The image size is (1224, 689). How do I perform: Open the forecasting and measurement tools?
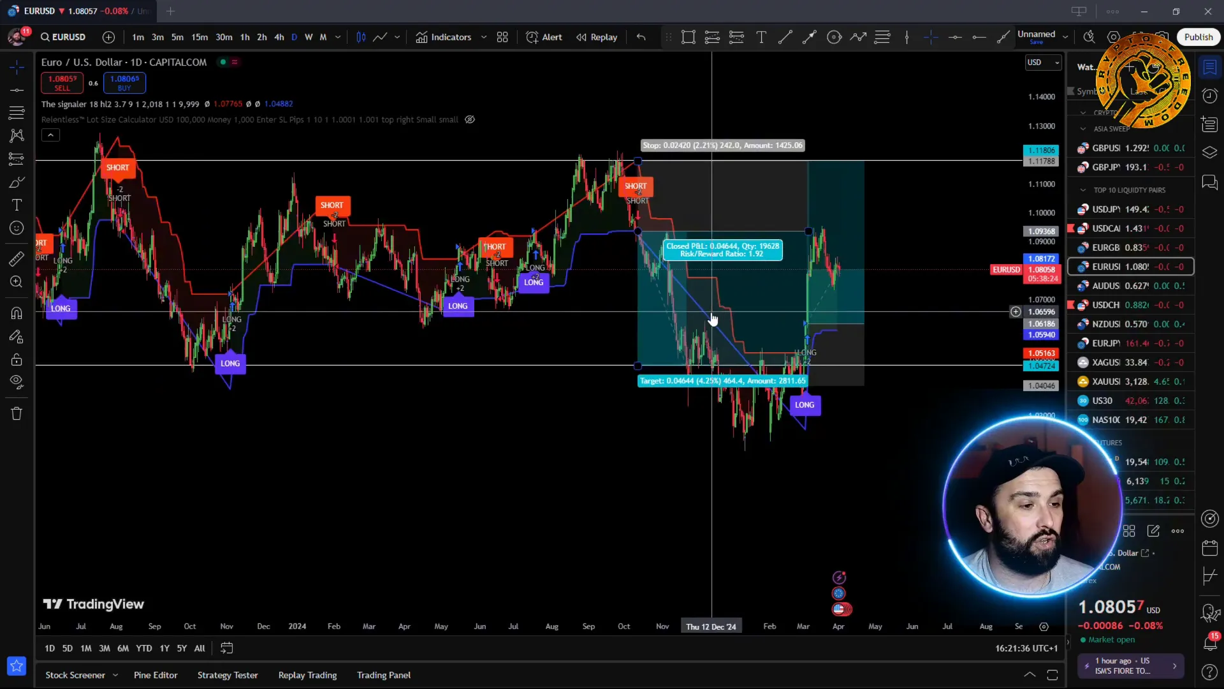click(x=17, y=159)
